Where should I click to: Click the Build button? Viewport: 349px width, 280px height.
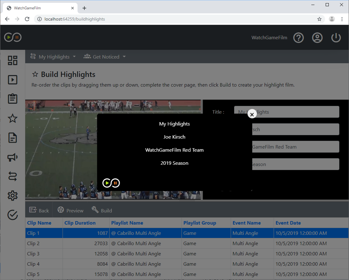pyautogui.click(x=102, y=210)
